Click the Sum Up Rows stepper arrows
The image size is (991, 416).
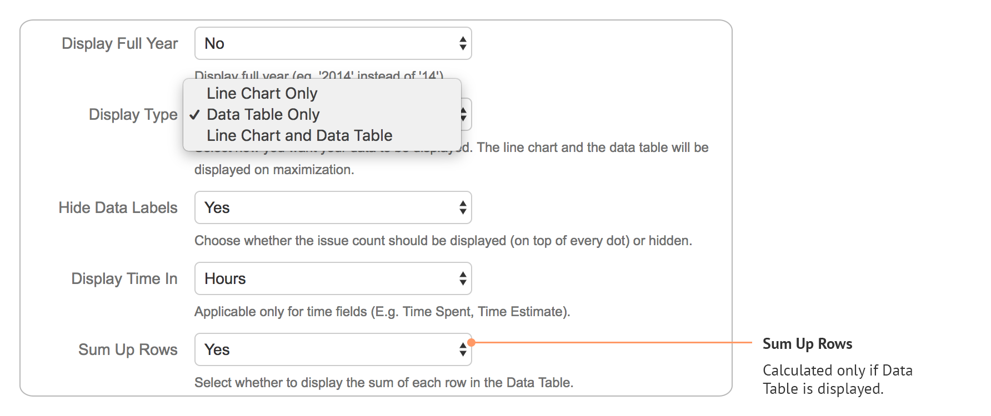point(463,349)
